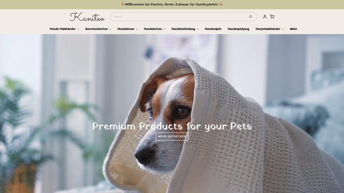Open the user account icon
Image resolution: width=344 pixels, height=193 pixels.
pyautogui.click(x=265, y=17)
